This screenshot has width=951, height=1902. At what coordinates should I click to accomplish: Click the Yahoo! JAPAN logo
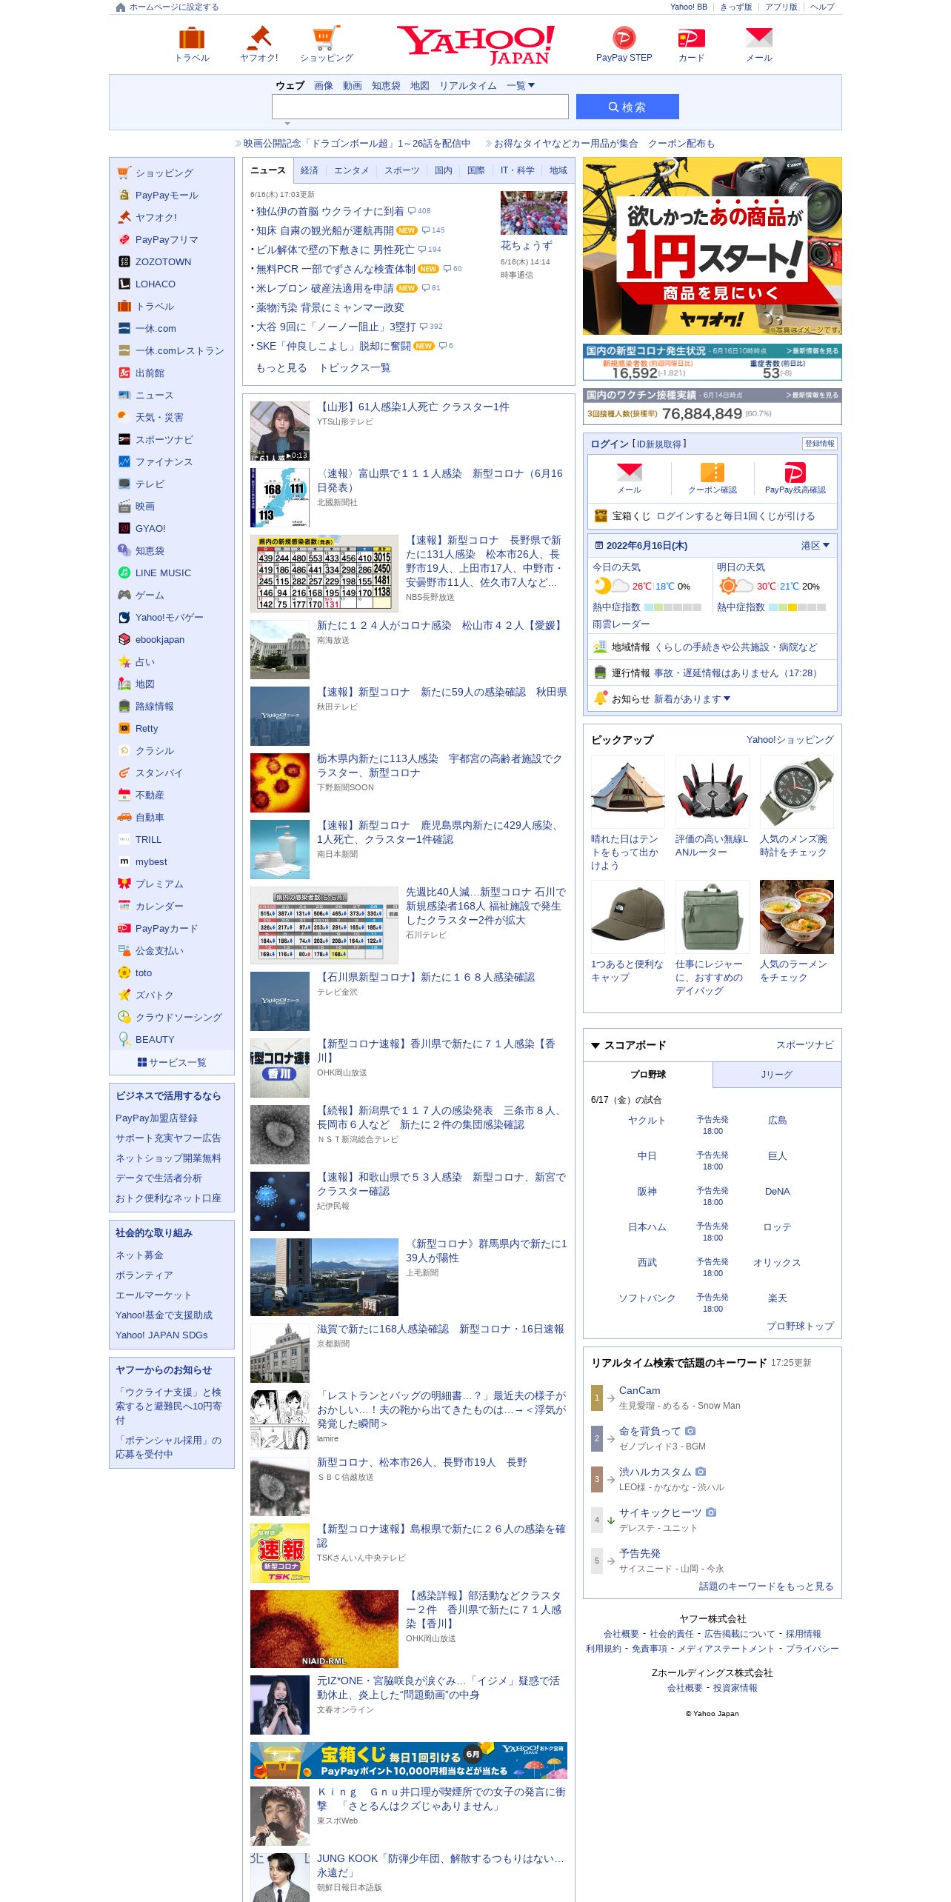point(475,45)
